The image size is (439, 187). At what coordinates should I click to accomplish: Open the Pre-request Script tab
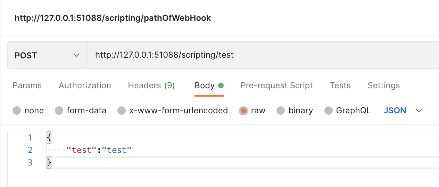pyautogui.click(x=276, y=86)
